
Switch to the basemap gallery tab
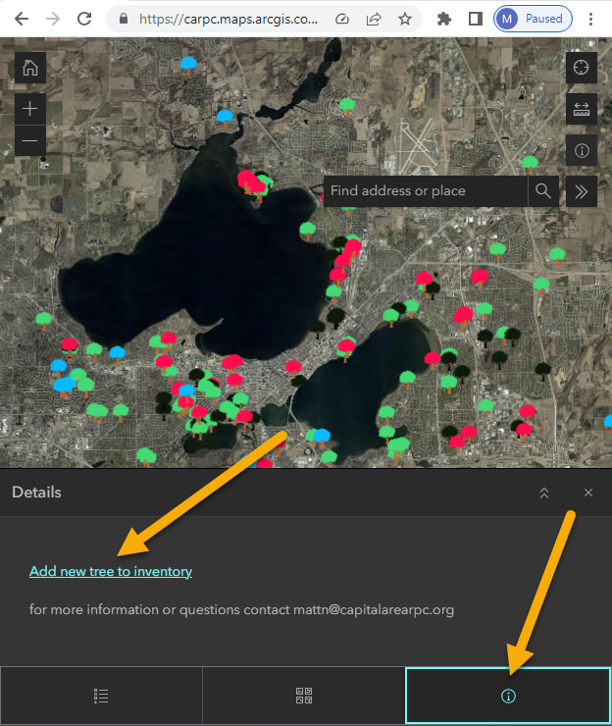point(304,696)
